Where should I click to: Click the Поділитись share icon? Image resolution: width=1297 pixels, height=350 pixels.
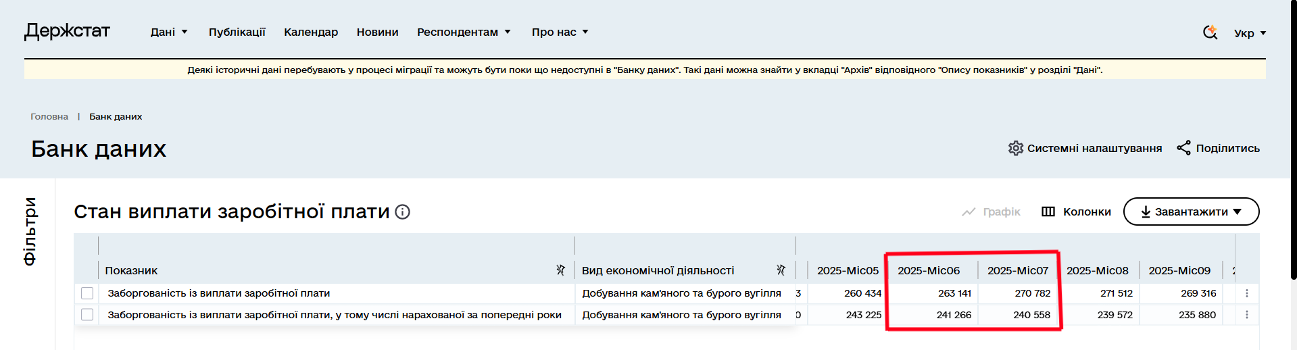[x=1183, y=148]
